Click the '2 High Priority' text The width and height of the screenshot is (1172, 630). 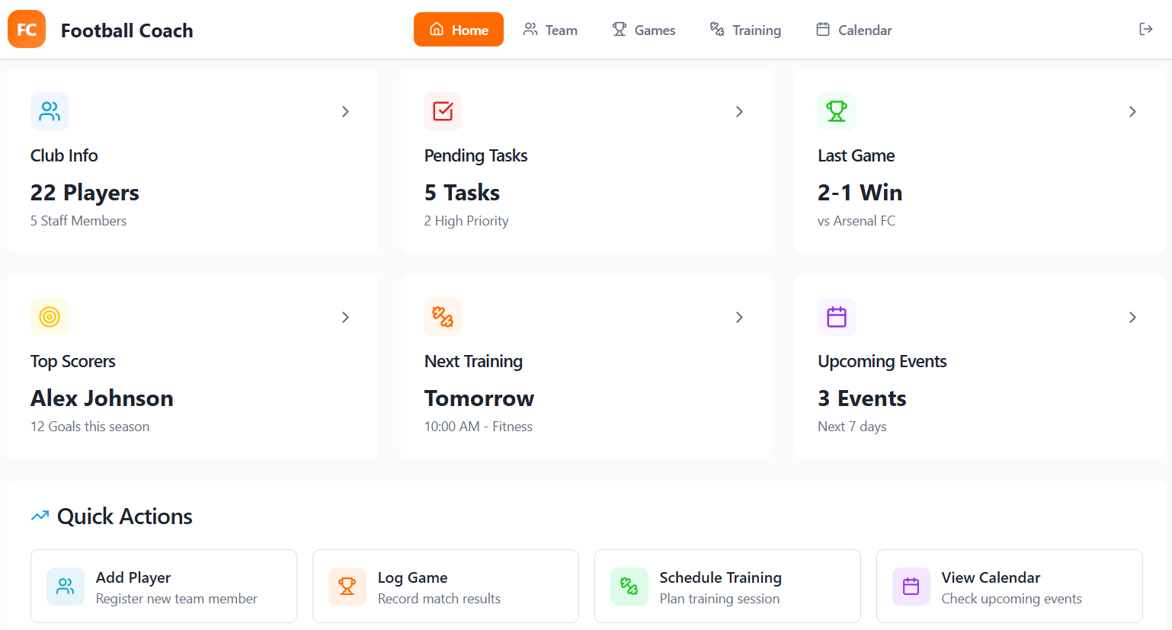click(466, 221)
